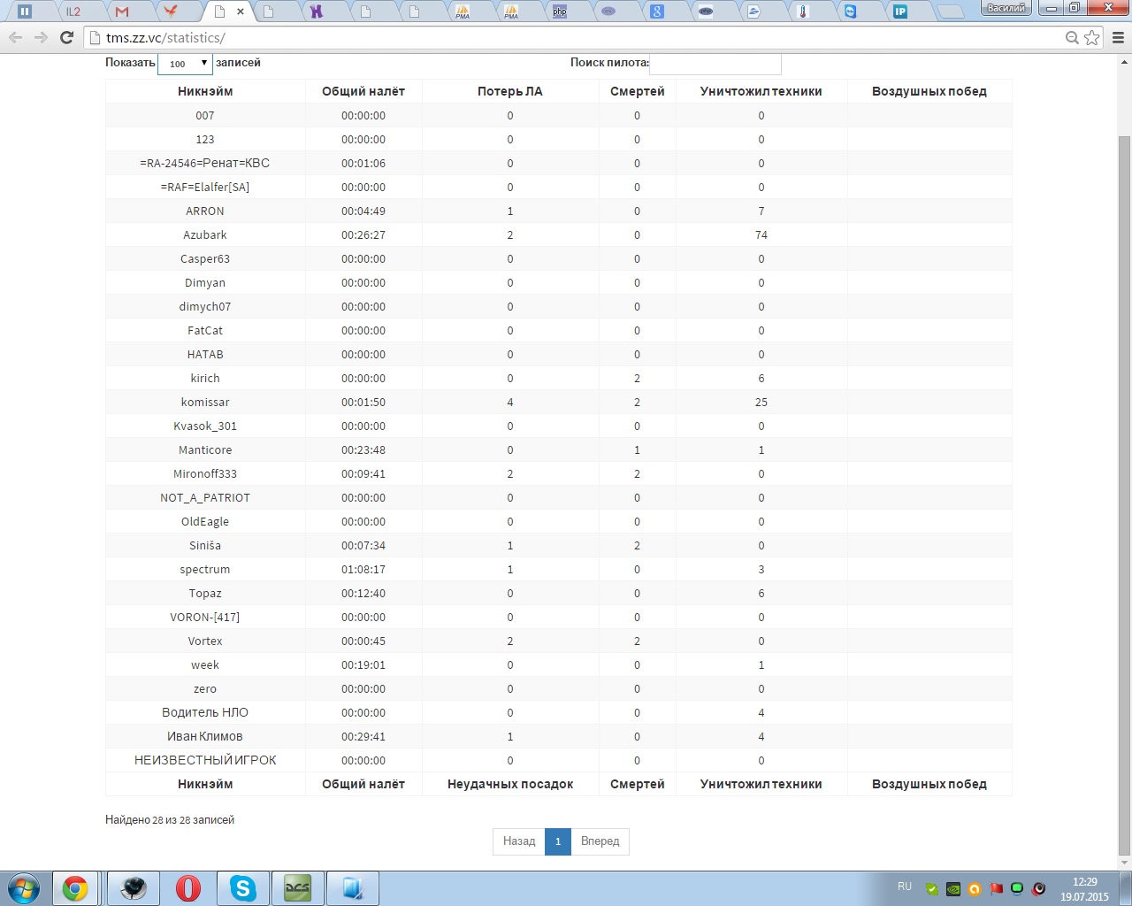
Task: Click the Иван Климов nickname cell
Action: click(205, 736)
